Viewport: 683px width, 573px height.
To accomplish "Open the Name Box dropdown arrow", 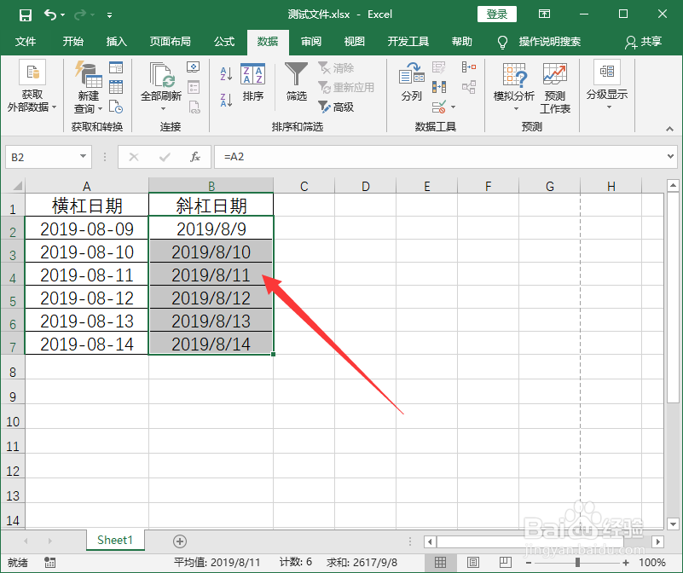I will point(83,156).
